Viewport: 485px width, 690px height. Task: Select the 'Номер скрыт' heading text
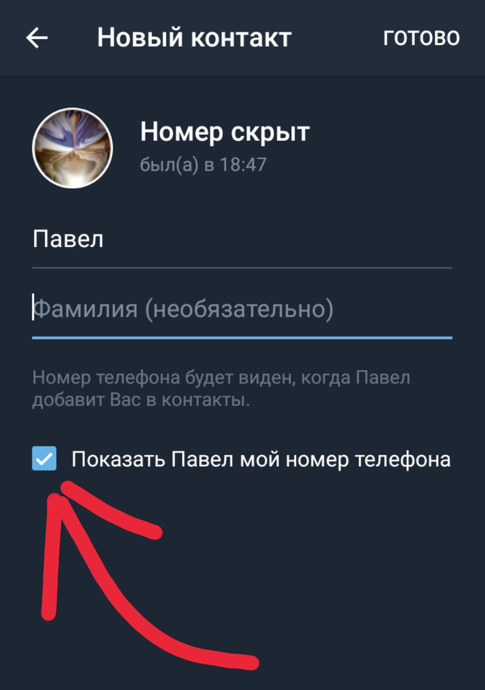225,132
